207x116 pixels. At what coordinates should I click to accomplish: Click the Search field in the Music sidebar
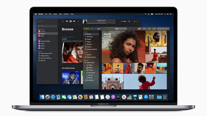click(48, 26)
